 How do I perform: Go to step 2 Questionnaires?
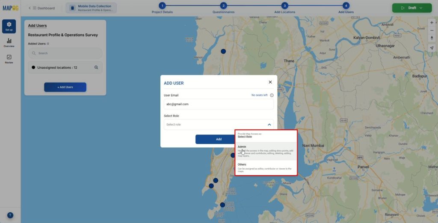(223, 8)
